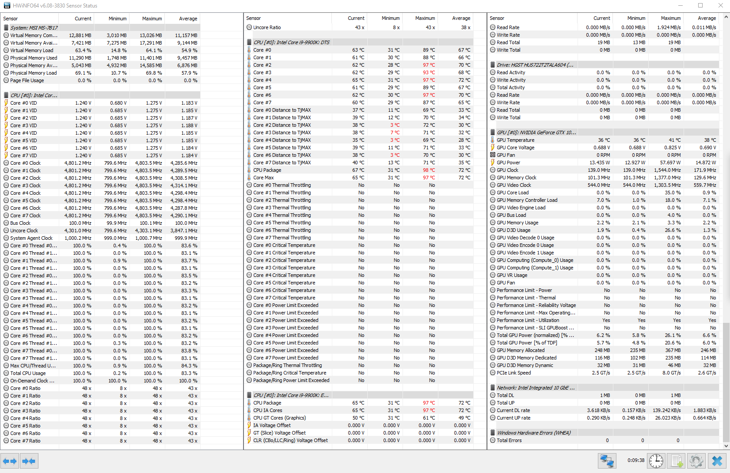
Task: Select the Package/Ring Thermal Throttling row label
Action: pos(287,365)
